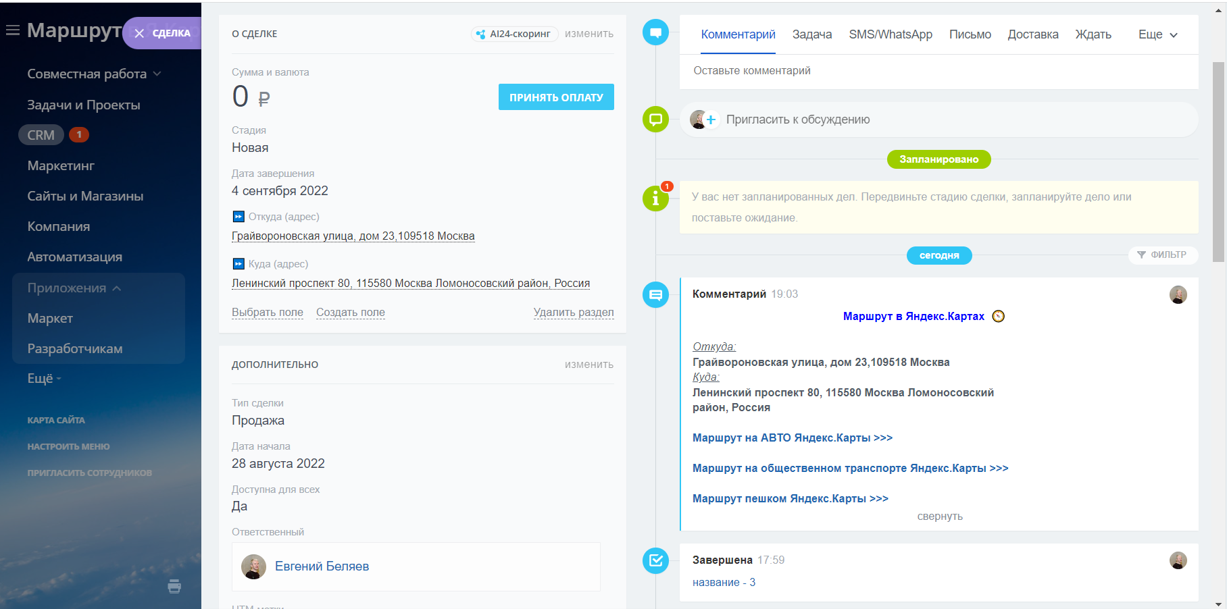Select the Ждать tab
The image size is (1227, 609).
[x=1093, y=34]
